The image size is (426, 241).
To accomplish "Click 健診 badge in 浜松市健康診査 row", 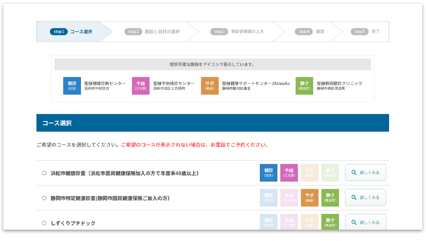I will click(x=268, y=172).
